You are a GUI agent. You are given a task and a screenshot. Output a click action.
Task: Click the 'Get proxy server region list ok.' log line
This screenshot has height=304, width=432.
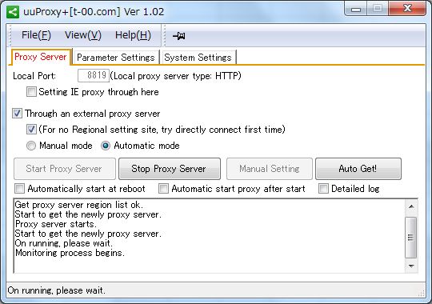pyautogui.click(x=78, y=205)
